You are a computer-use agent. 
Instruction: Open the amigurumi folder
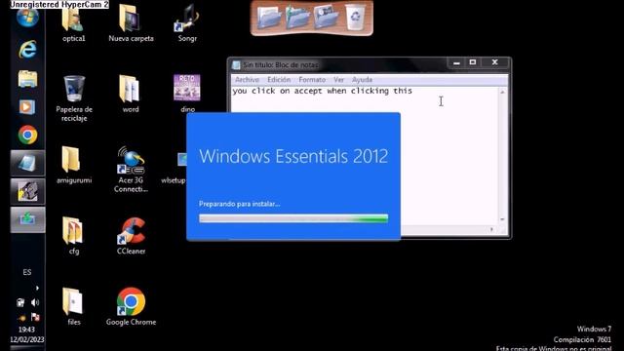(73, 165)
